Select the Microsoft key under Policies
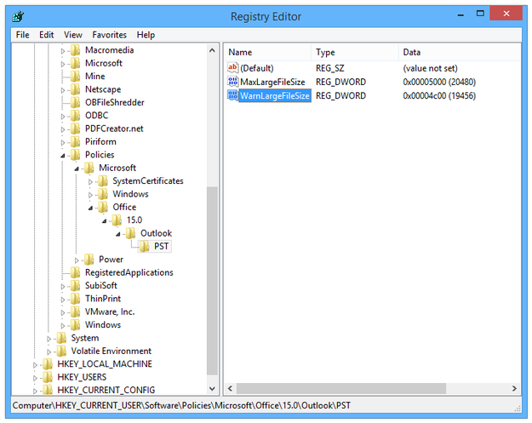Screen dimensions: 532x423 point(117,168)
